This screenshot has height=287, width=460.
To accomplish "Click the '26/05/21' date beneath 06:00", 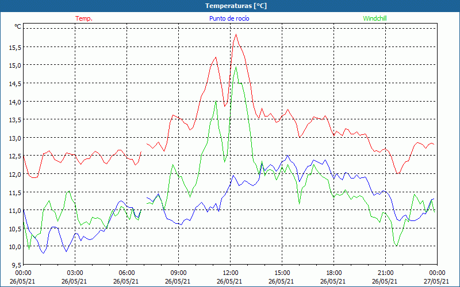I will 126,281.
